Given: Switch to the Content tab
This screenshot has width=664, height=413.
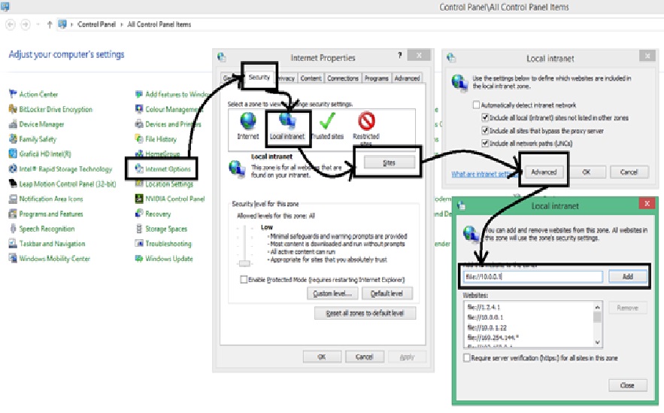Looking at the screenshot, I should (311, 78).
